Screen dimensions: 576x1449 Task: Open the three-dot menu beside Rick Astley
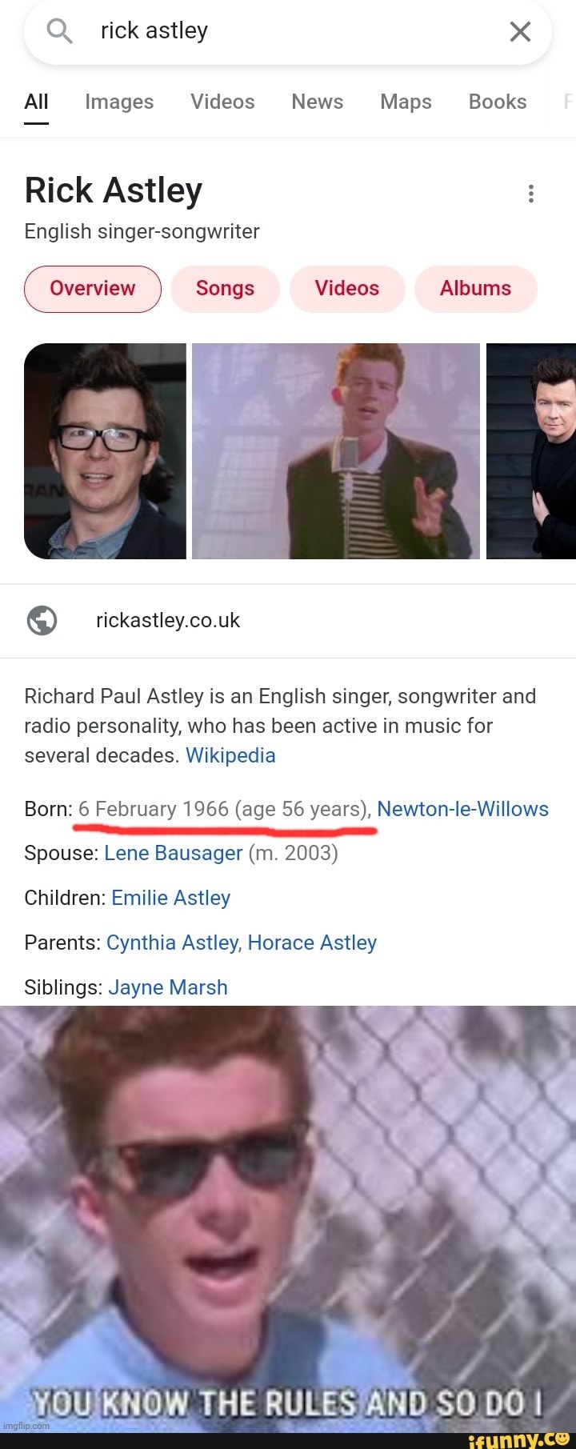[530, 193]
